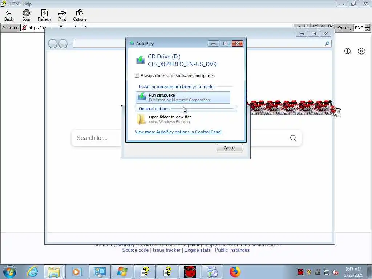Click the Windows flag taskbar icon
372x279 pixels.
[x=122, y=272]
